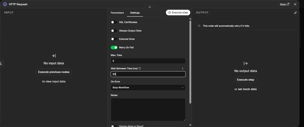Click the Wait Between Tries input field
Viewport: 304px width, 127px height.
coord(148,74)
